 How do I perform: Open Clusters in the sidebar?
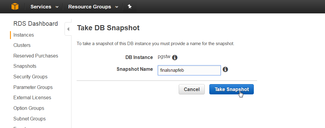coord(22,45)
